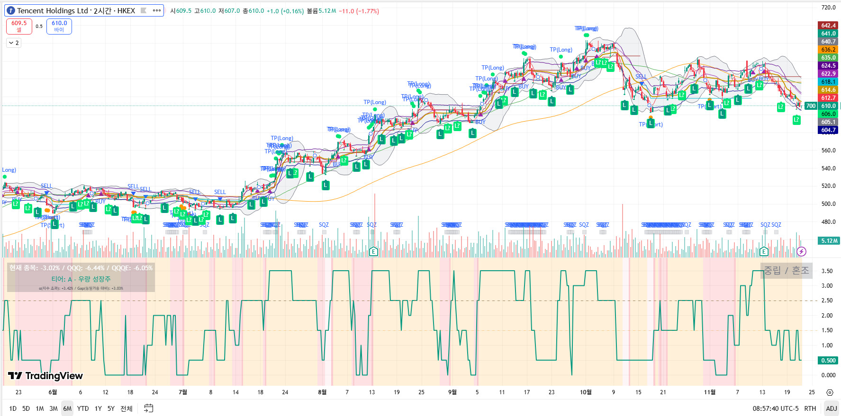Collapse the indicator legend showing 2

pyautogui.click(x=14, y=43)
